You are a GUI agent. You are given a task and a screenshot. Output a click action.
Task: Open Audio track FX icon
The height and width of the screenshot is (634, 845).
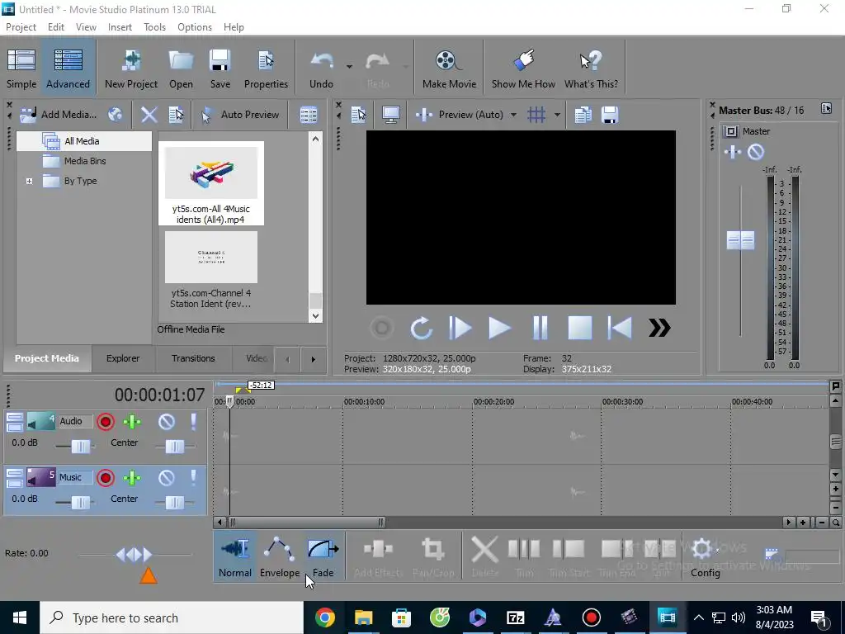click(x=132, y=422)
